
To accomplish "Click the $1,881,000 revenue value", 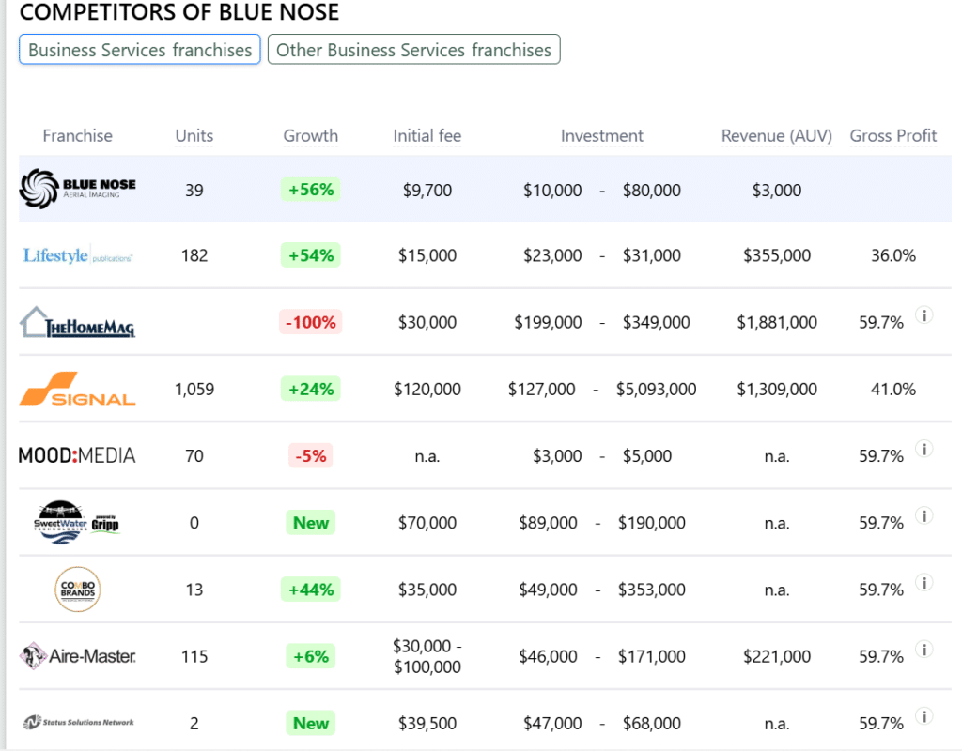I will click(x=777, y=323).
